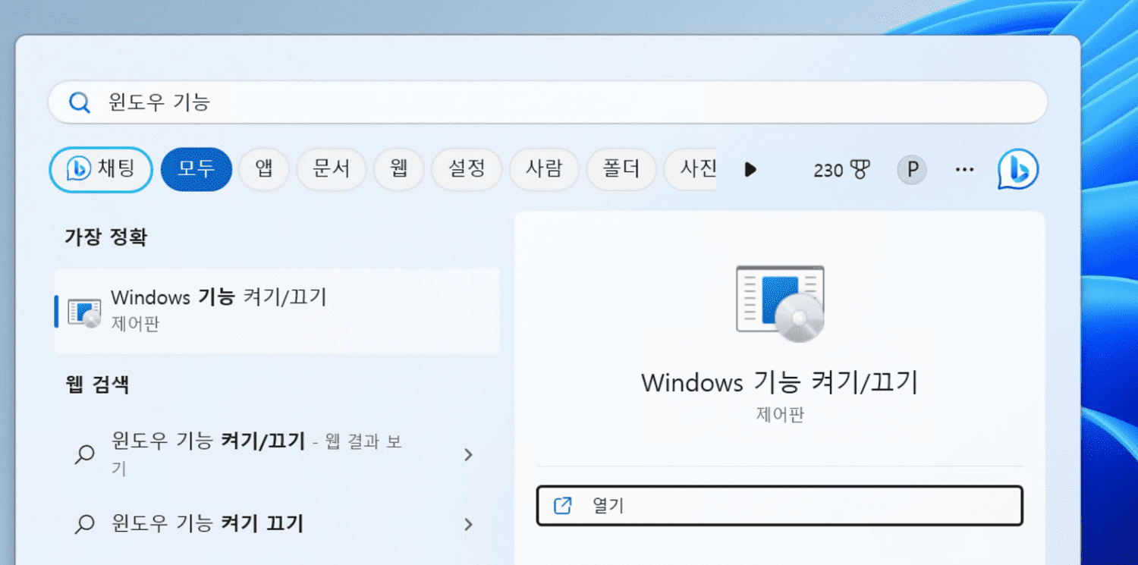The image size is (1138, 565).
Task: Click the search field containing 윈도우 기능
Action: [x=547, y=102]
